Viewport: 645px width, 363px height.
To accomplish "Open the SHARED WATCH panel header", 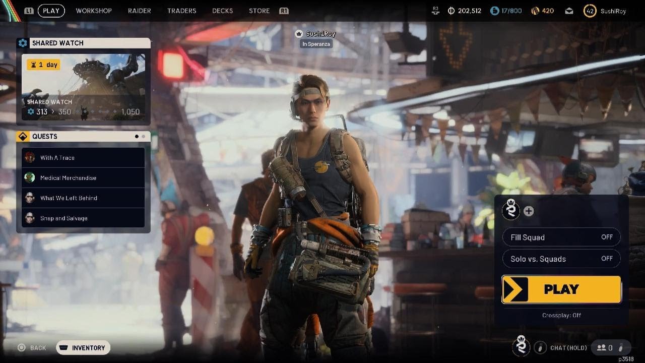I will click(x=83, y=43).
